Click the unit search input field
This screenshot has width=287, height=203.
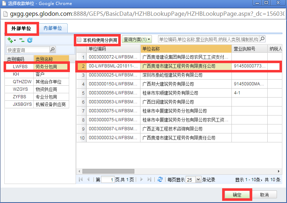point(209,39)
